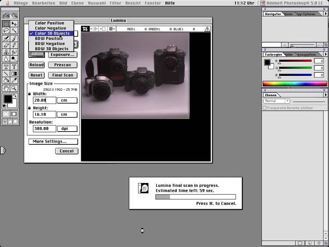Screen dimensions: 329x247
Task: Select the Zoom magnifier tool
Action: point(14,88)
